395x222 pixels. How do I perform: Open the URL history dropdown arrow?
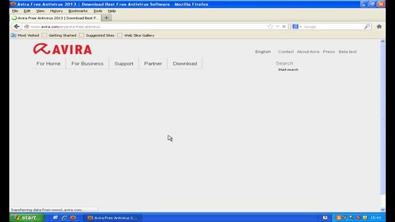(277, 27)
